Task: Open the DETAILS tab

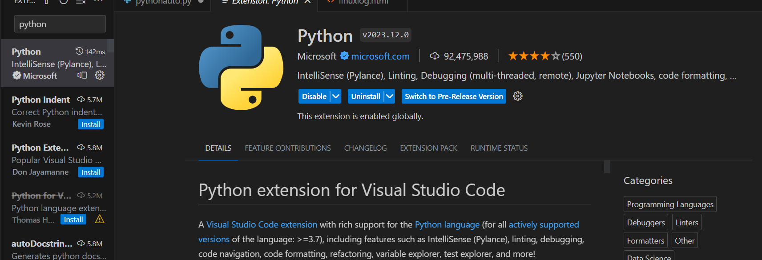Action: tap(218, 148)
